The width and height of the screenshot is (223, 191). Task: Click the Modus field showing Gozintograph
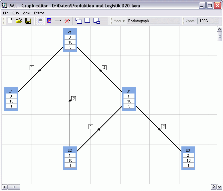153,21
